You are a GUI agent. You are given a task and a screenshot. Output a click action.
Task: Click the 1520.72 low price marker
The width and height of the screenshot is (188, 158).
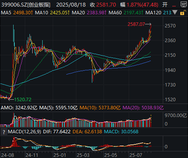point(23,100)
